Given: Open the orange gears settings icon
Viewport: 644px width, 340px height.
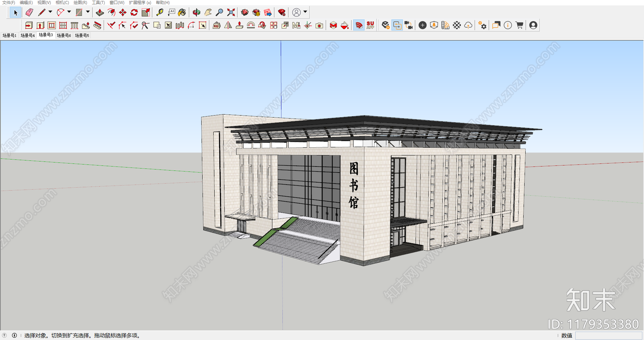Looking at the screenshot, I should [x=482, y=25].
